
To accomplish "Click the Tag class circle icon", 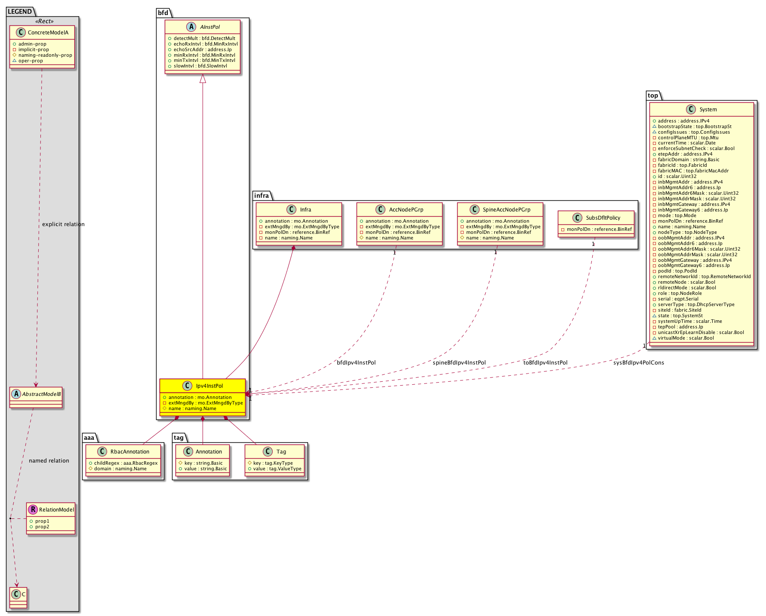I will click(x=267, y=451).
